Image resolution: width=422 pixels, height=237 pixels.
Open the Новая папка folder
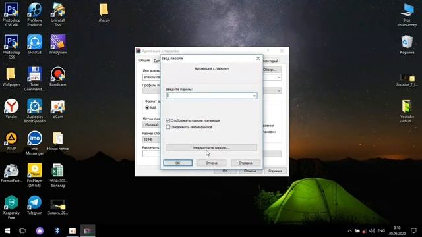[58, 141]
